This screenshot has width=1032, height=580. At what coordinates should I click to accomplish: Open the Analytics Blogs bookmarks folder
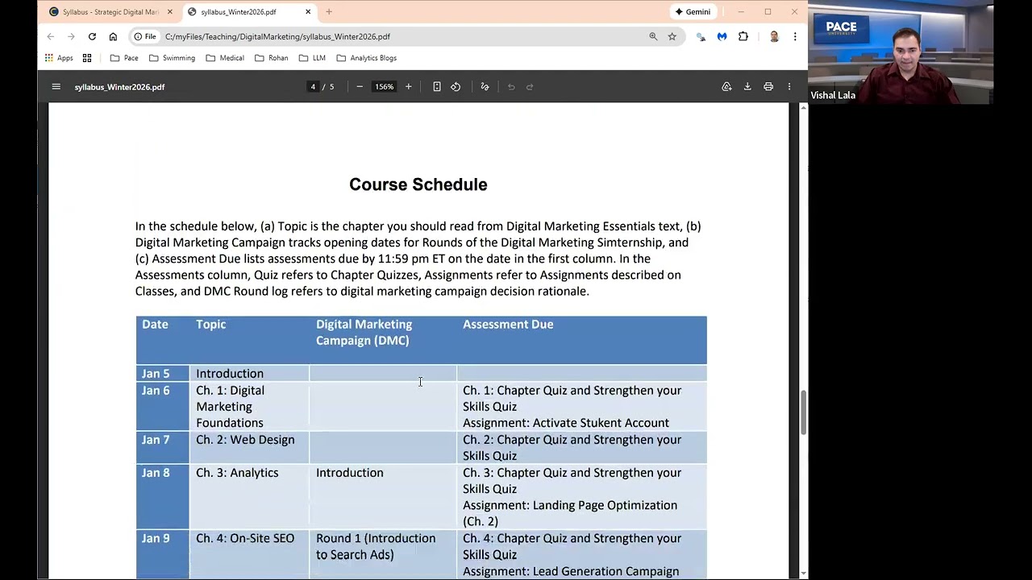(367, 58)
